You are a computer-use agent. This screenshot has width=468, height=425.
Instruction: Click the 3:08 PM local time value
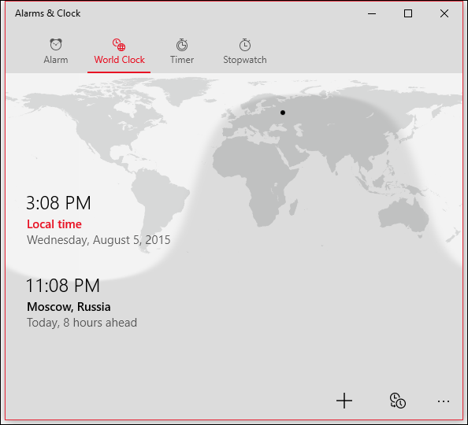[x=58, y=203]
